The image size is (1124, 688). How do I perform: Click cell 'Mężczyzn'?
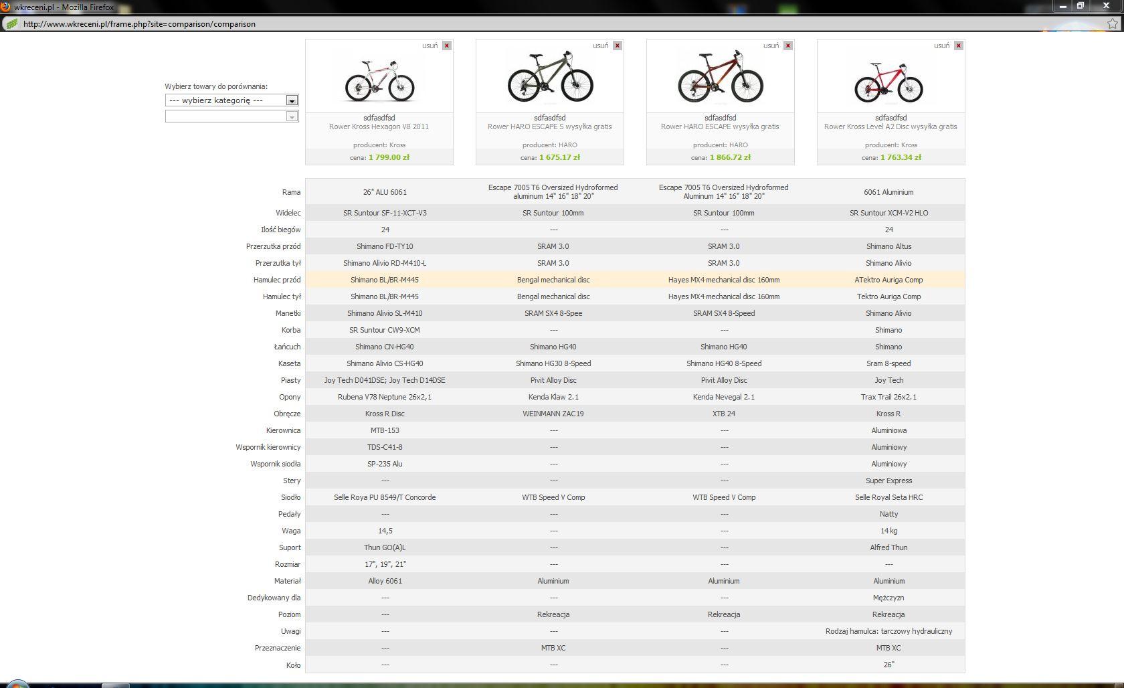(x=888, y=598)
